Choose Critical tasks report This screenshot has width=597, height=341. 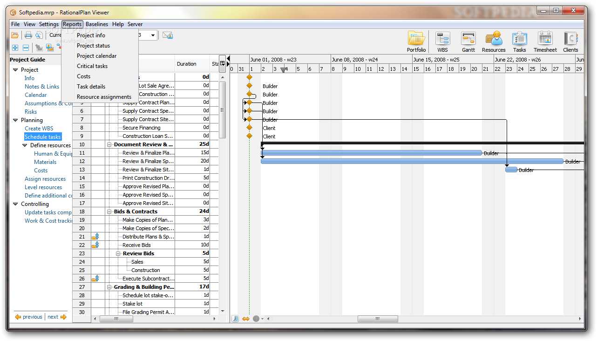point(100,66)
